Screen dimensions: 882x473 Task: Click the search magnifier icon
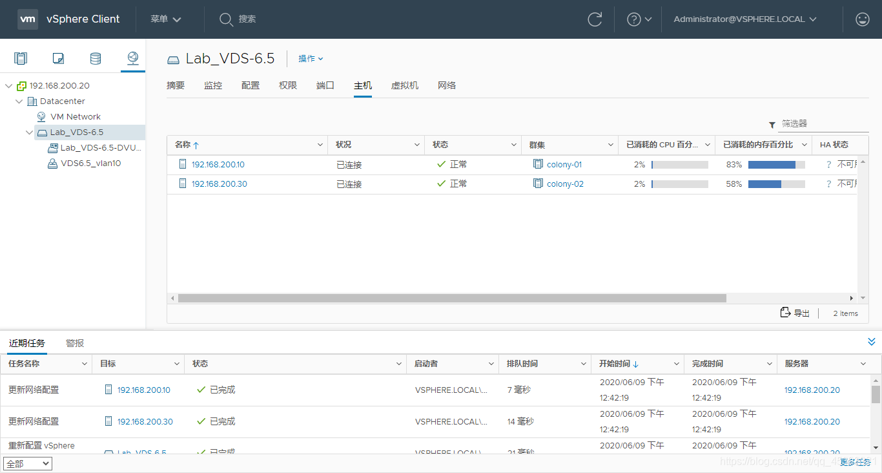pos(225,19)
